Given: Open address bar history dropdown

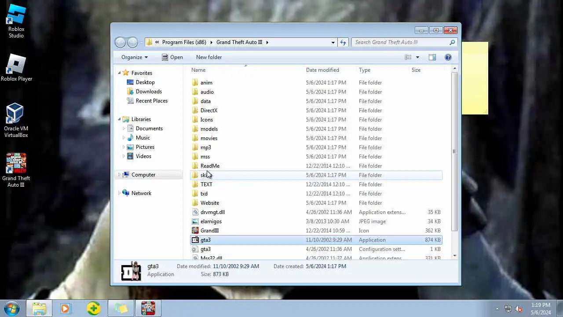Looking at the screenshot, I should 333,42.
